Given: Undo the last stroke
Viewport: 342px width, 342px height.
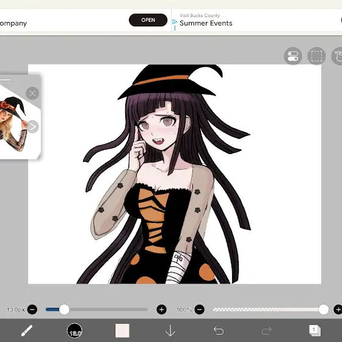Looking at the screenshot, I should 219,330.
